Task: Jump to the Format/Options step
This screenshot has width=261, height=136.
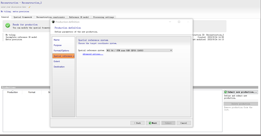Action: point(61,51)
